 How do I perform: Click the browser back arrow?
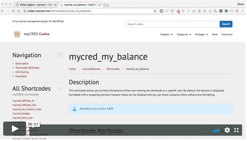click(x=2, y=11)
